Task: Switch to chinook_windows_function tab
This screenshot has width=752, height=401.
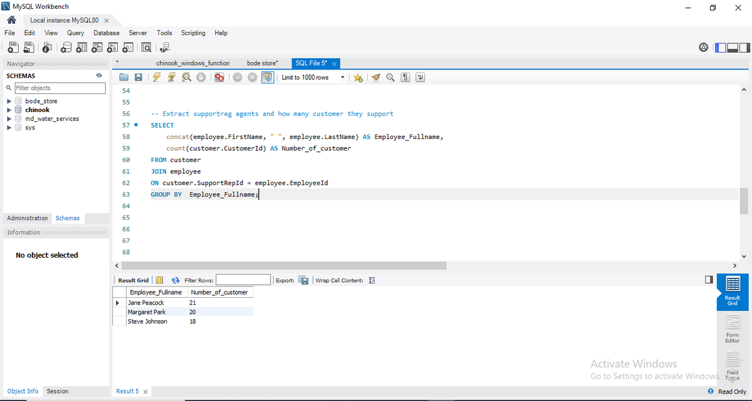Action: [x=192, y=63]
